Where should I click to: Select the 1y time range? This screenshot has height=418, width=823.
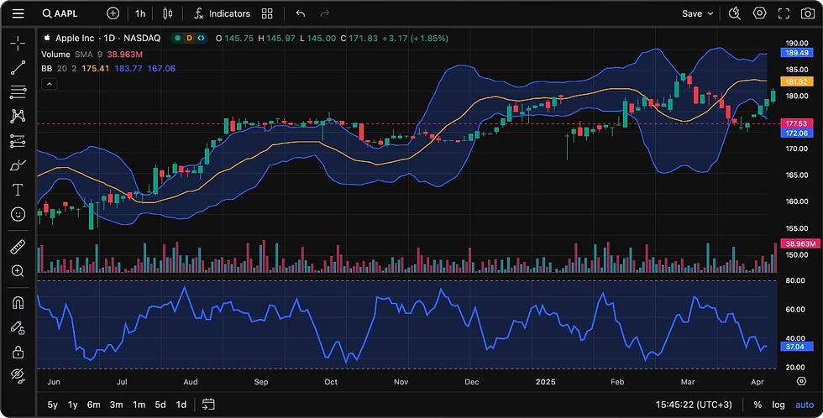tap(73, 405)
